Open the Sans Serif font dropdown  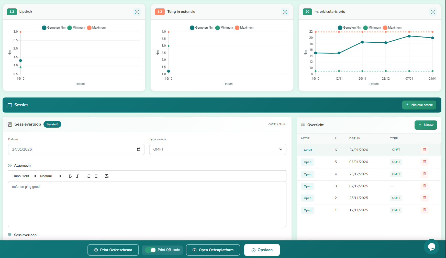pos(24,176)
